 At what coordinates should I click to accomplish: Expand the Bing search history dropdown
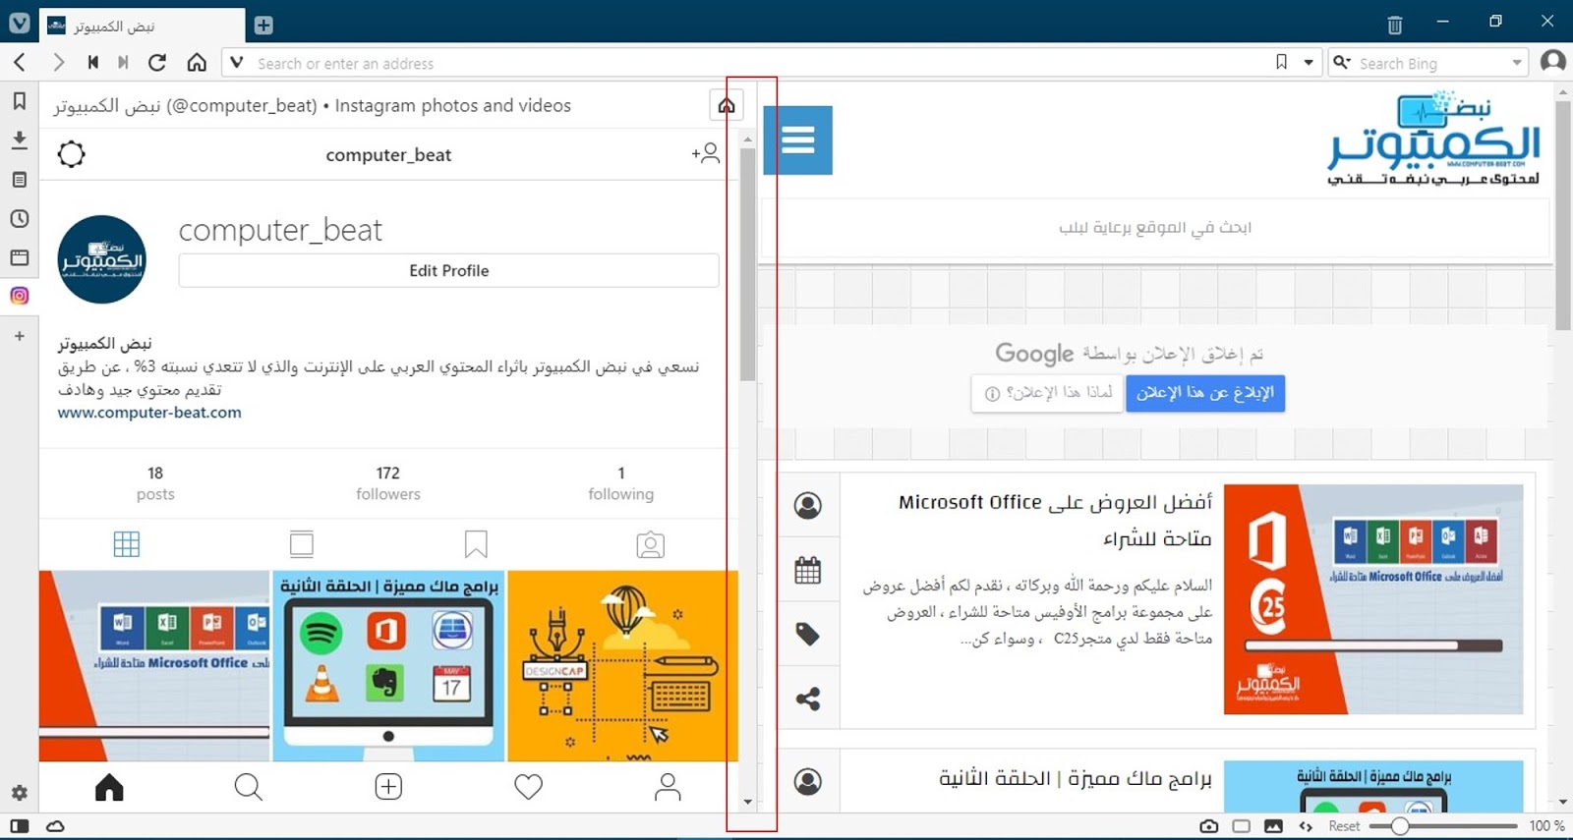1517,63
